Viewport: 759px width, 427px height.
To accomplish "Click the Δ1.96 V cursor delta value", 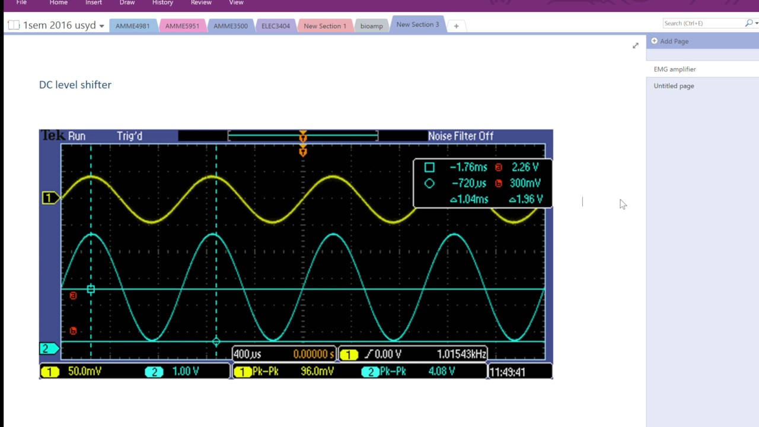I will (525, 199).
